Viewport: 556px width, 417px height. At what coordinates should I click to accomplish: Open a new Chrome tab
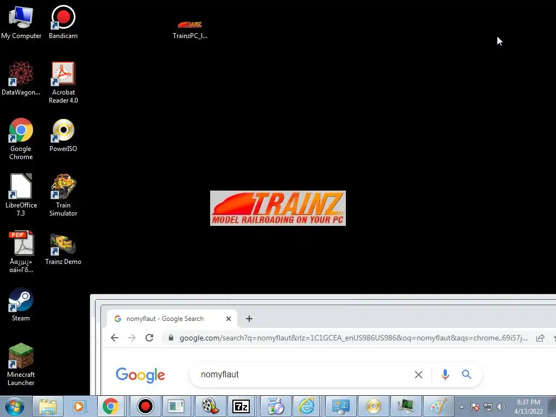pos(249,318)
